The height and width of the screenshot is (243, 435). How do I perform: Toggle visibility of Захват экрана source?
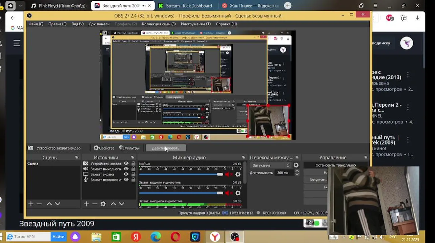click(126, 174)
